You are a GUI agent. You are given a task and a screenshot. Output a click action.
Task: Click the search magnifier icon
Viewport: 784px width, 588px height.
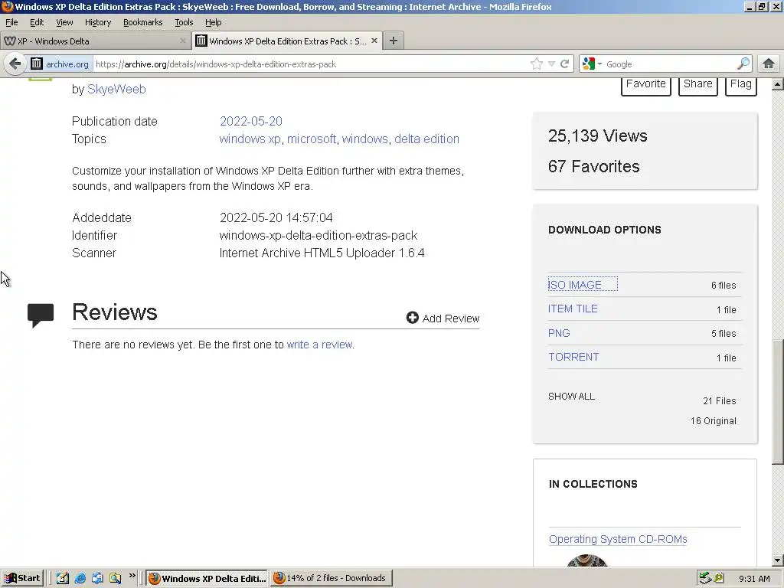[743, 64]
